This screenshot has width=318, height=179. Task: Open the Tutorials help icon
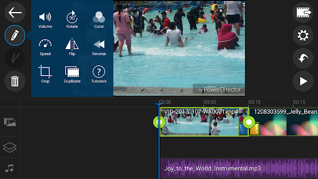(99, 74)
